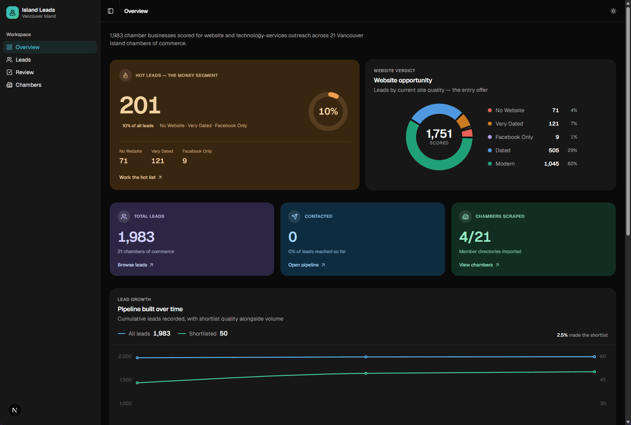This screenshot has height=425, width=631.
Task: Click the 1,751 Scored donut chart center
Action: pyautogui.click(x=439, y=137)
